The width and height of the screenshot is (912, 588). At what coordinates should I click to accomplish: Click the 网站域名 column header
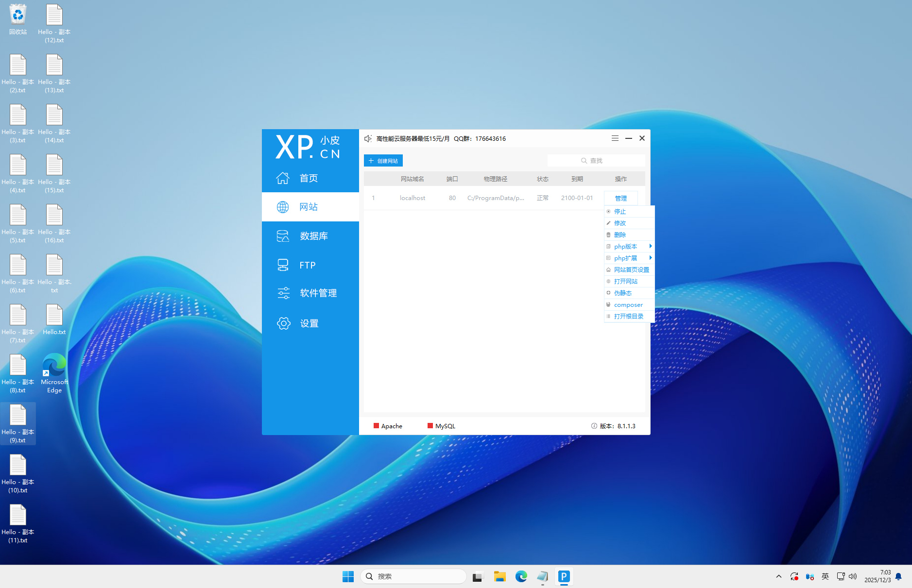coord(413,179)
